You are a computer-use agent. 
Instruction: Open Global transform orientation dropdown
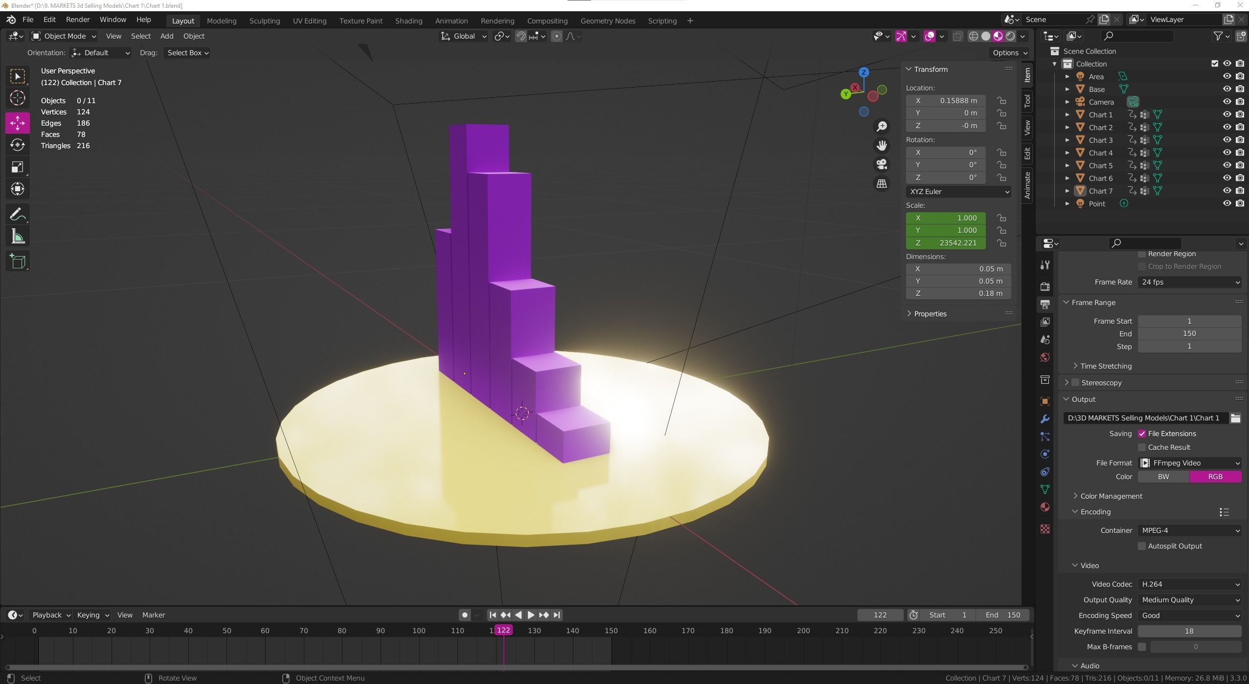[x=464, y=36]
